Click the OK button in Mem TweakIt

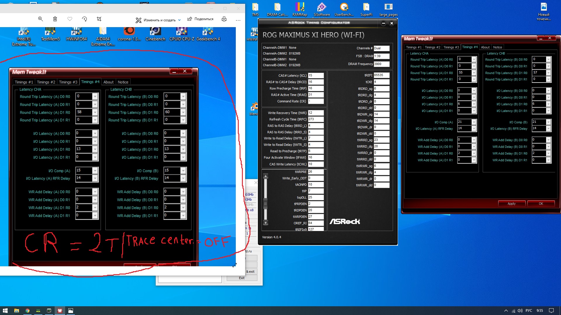(541, 204)
